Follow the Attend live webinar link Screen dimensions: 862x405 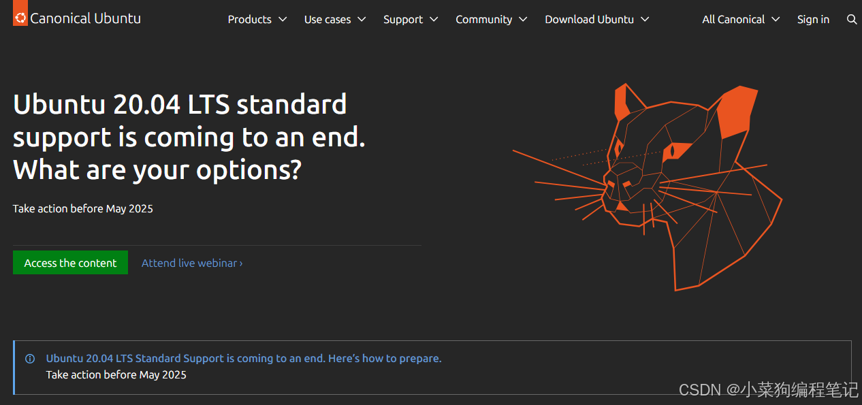coord(192,263)
